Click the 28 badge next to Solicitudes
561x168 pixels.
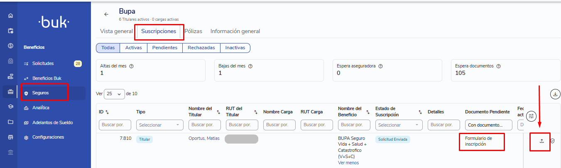[x=78, y=63]
